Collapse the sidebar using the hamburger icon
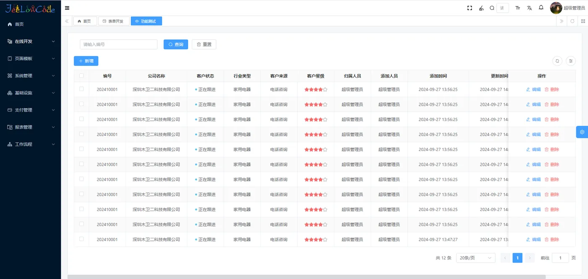Viewport: 588px width, 279px height. pyautogui.click(x=67, y=8)
